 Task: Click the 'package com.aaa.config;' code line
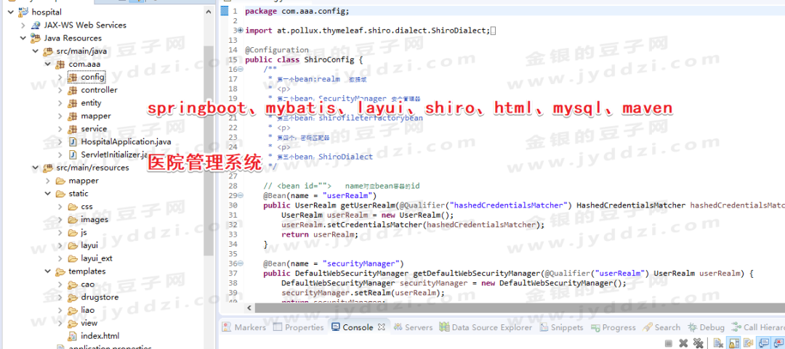297,11
